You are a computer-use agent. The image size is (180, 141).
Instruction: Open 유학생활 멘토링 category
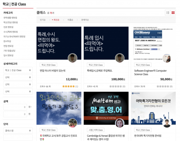10,18
